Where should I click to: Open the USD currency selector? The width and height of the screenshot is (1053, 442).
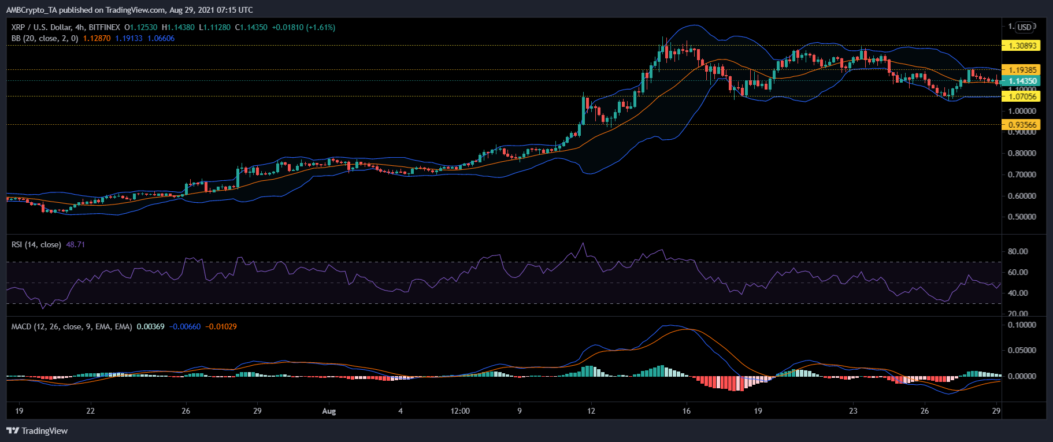(x=1025, y=27)
